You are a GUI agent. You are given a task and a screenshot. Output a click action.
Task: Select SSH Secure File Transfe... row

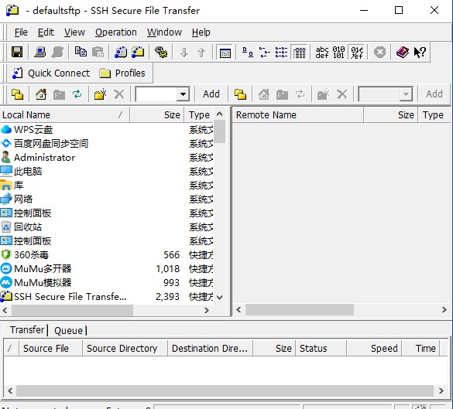point(107,297)
